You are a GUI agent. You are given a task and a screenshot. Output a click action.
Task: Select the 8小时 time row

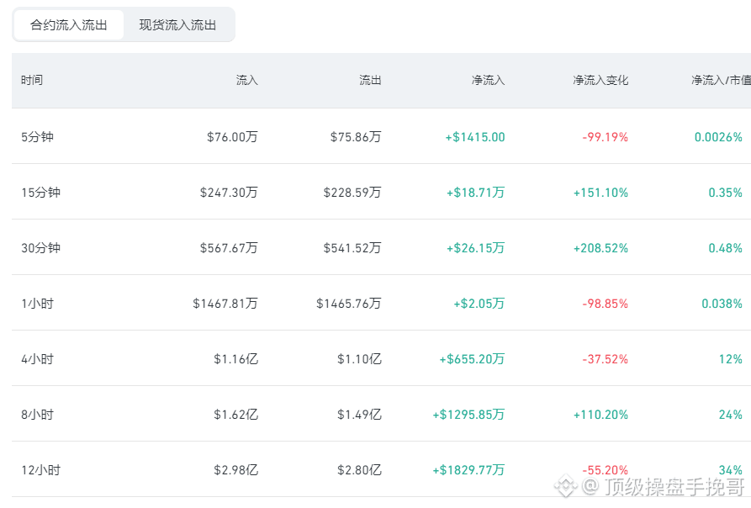point(381,414)
